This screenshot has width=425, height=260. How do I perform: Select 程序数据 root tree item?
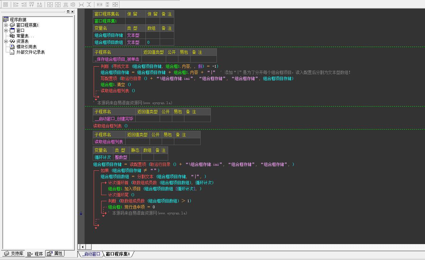coord(18,20)
